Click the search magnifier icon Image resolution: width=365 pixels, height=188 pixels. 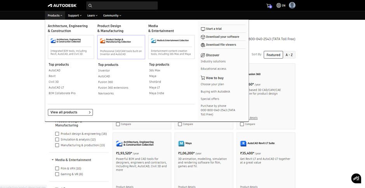pos(90,5)
